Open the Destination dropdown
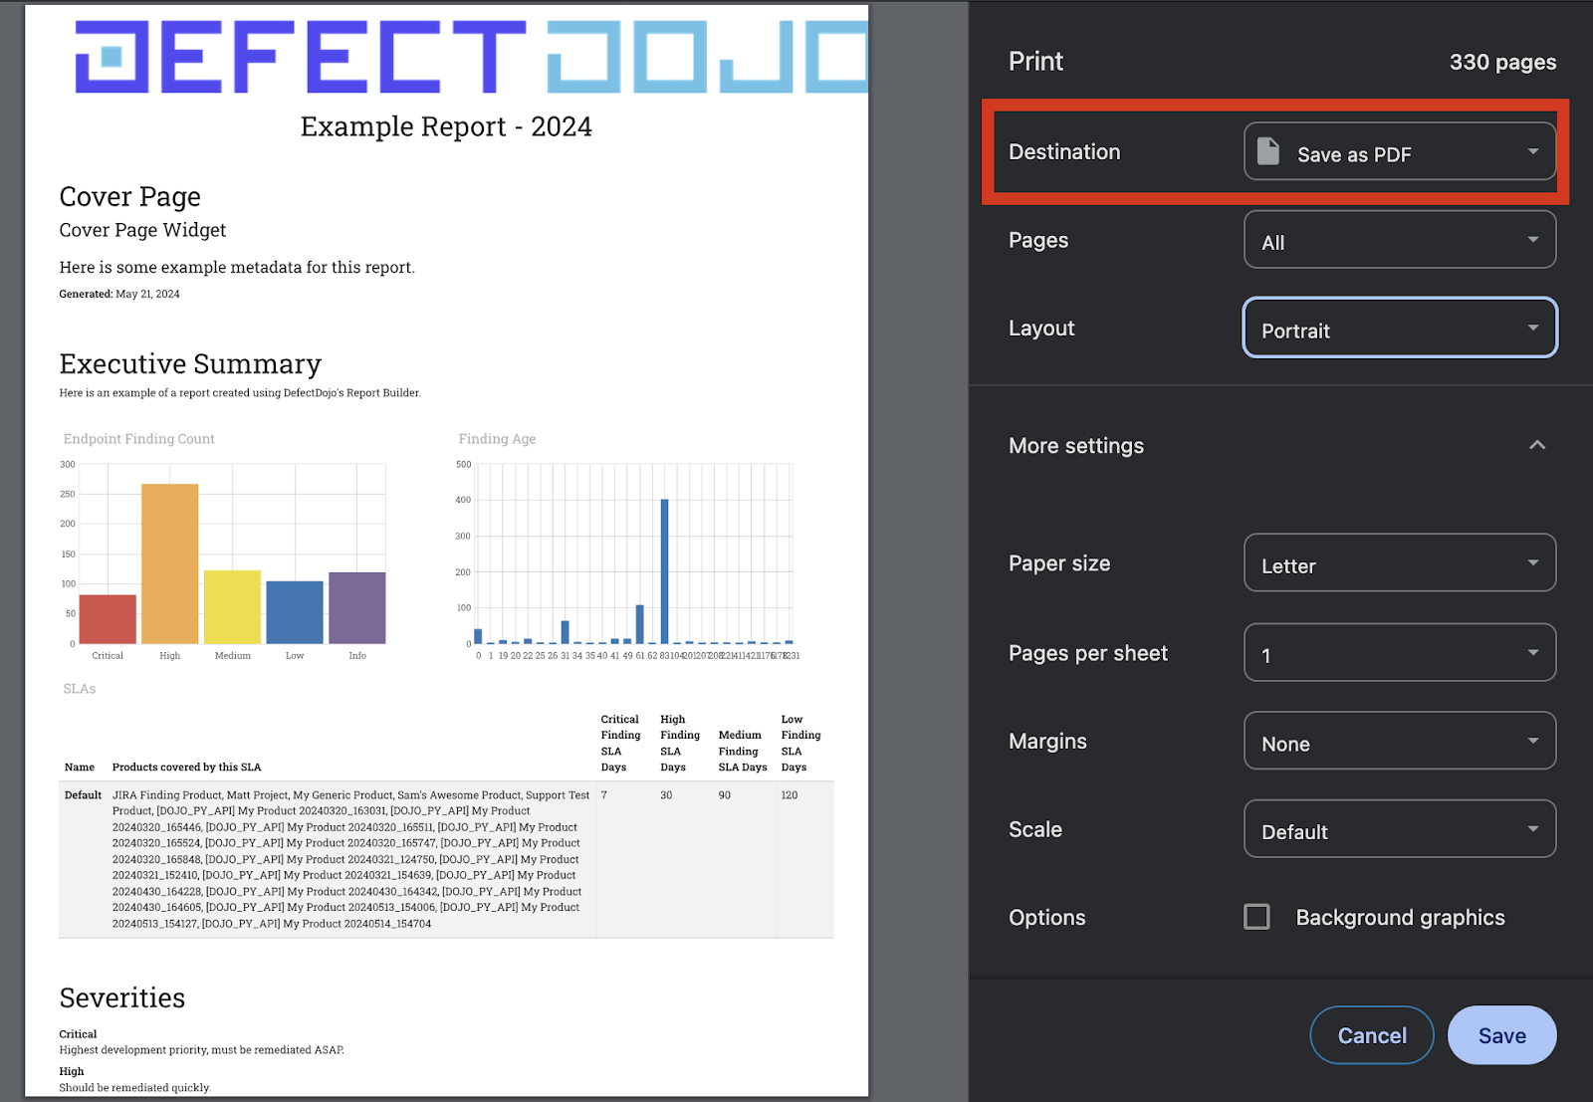The width and height of the screenshot is (1593, 1102). tap(1399, 152)
